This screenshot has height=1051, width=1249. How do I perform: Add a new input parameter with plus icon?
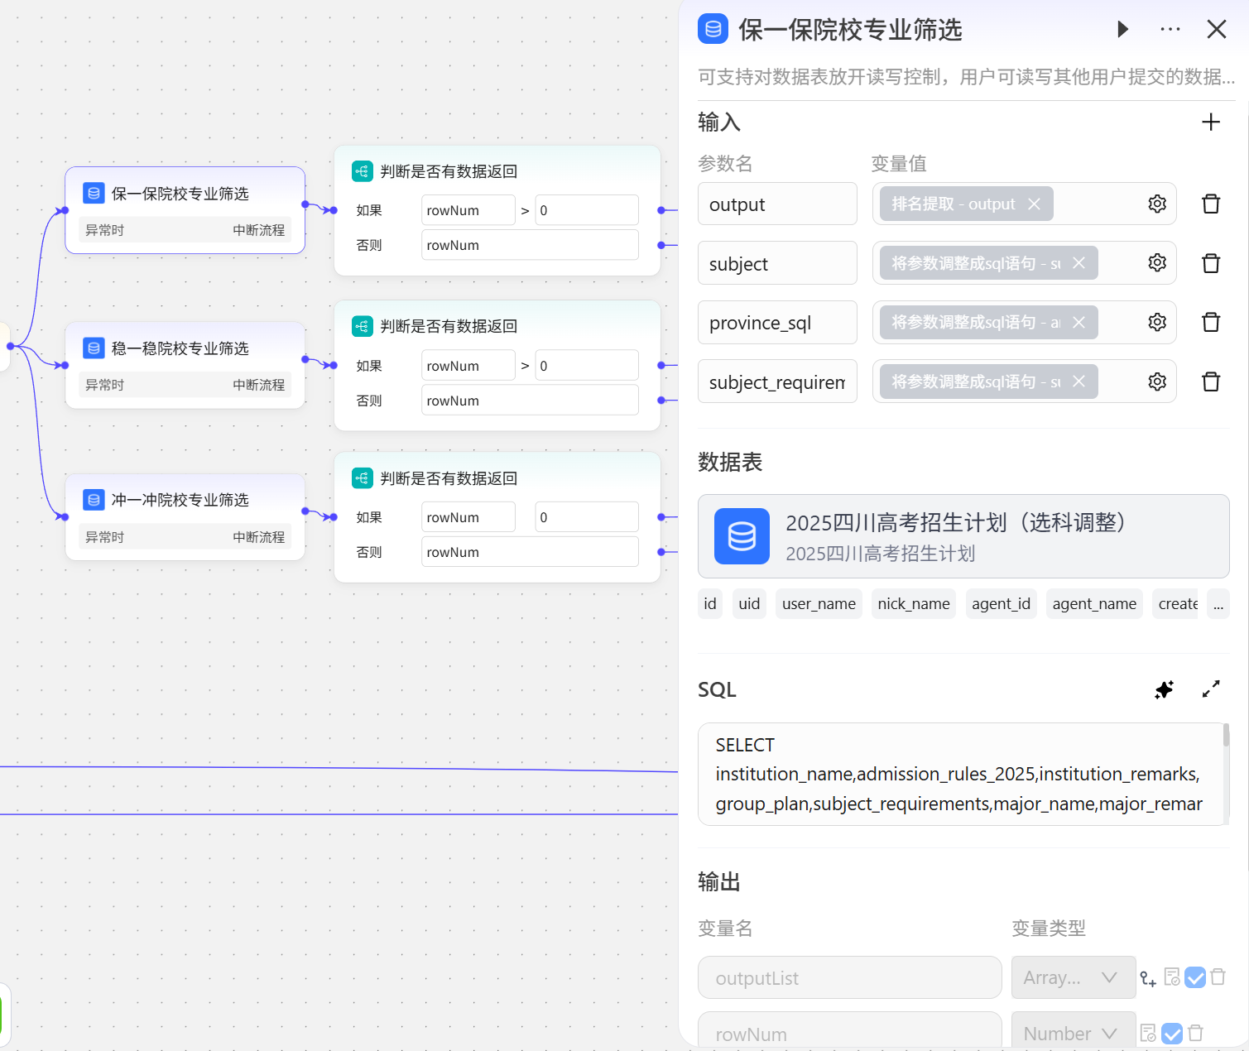click(1210, 122)
